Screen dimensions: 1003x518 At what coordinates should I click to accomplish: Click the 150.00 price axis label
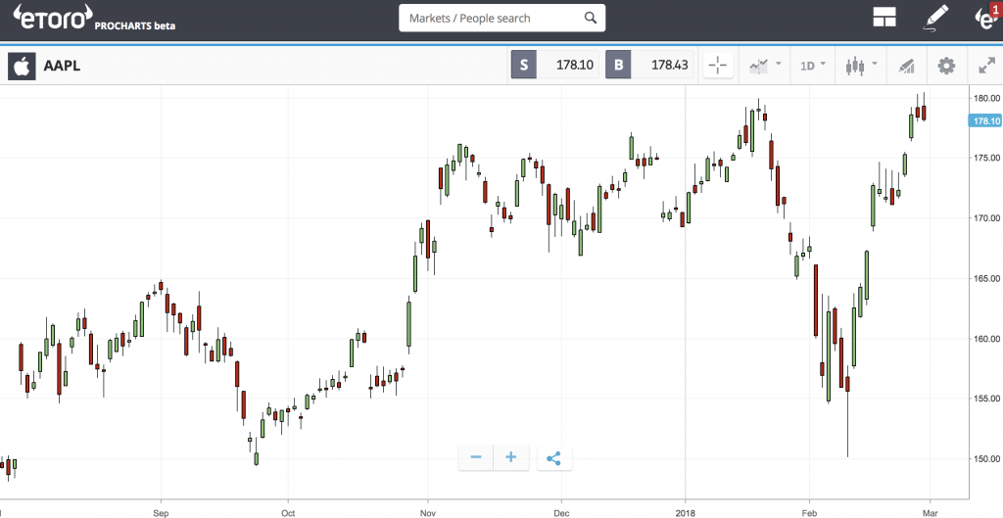986,458
